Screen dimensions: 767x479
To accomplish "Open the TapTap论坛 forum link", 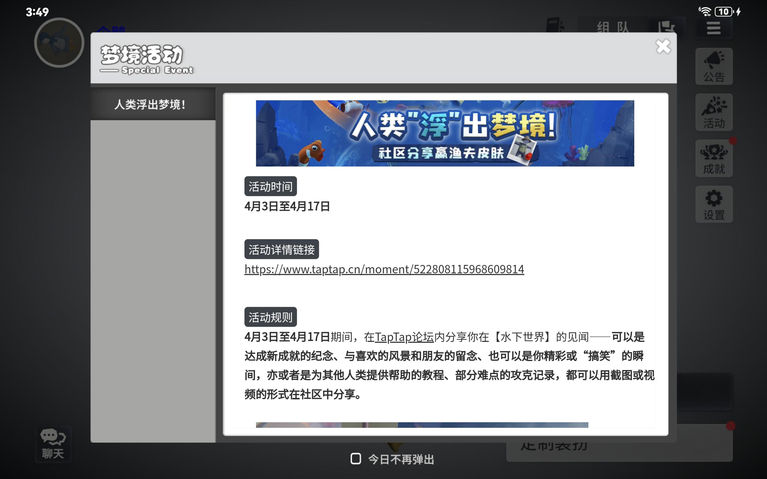I will point(404,337).
